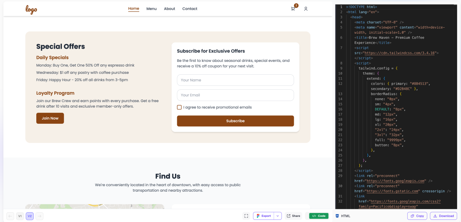Go to next version with right arrow
The image size is (461, 222).
39,216
